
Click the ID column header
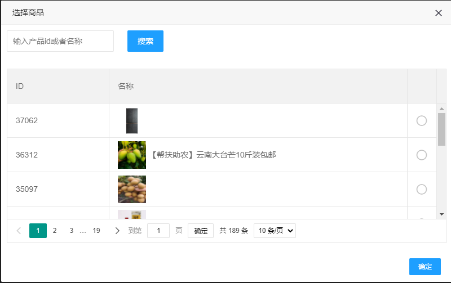coord(58,86)
